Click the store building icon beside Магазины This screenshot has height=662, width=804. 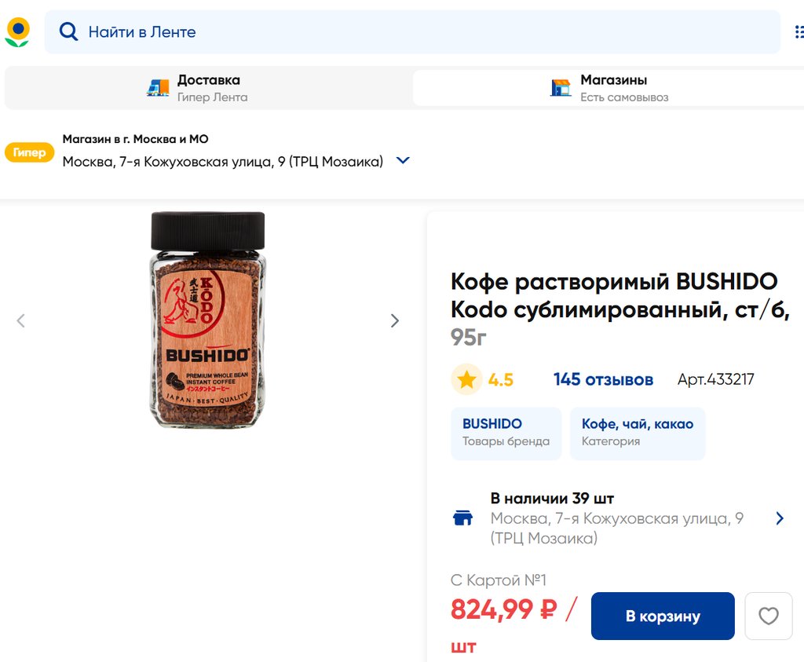point(561,87)
